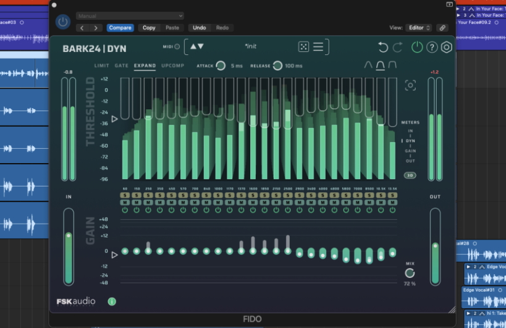Click the green info icon beside FSKaudio
The image size is (506, 328).
(112, 301)
